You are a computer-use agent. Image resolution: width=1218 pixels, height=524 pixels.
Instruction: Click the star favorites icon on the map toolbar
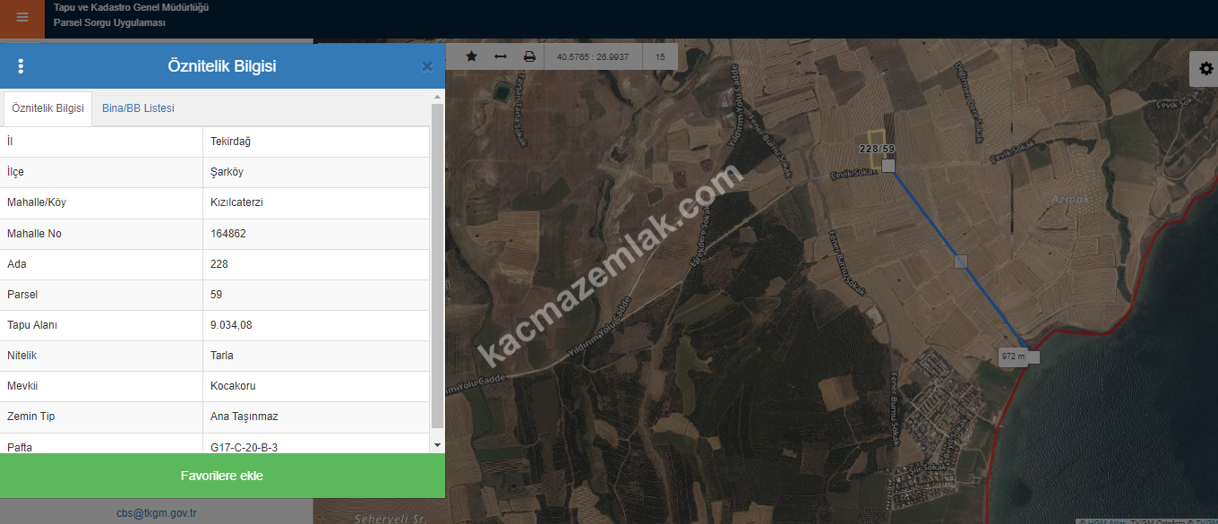pyautogui.click(x=472, y=56)
